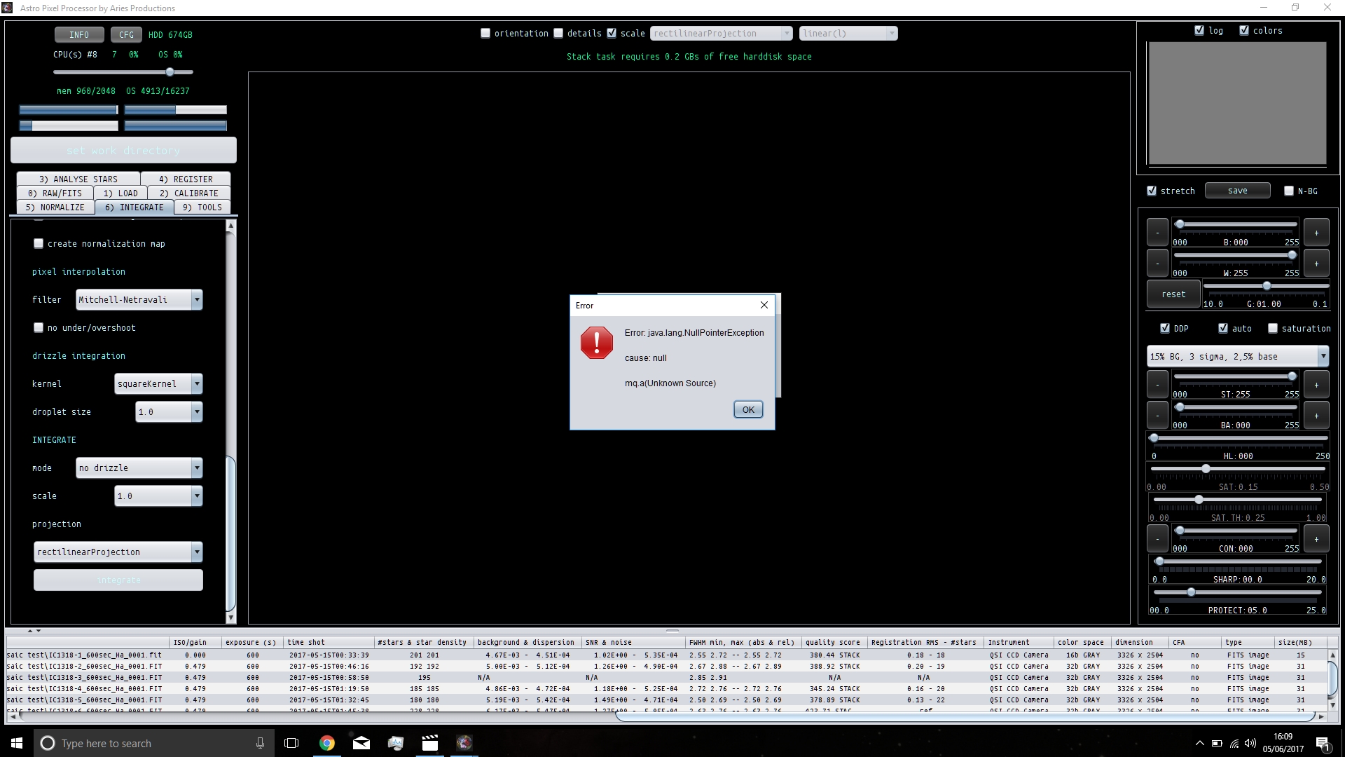Toggle the no under/overshoot checkbox

39,327
